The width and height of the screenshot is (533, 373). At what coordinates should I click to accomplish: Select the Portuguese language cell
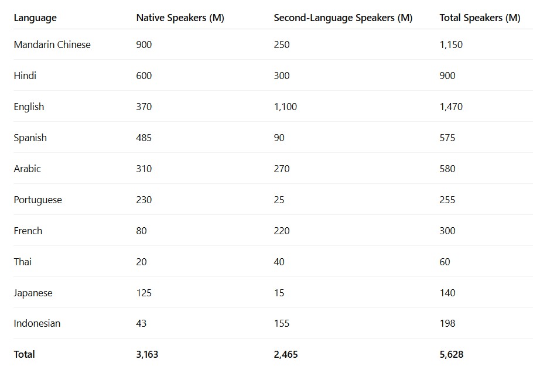coord(37,200)
